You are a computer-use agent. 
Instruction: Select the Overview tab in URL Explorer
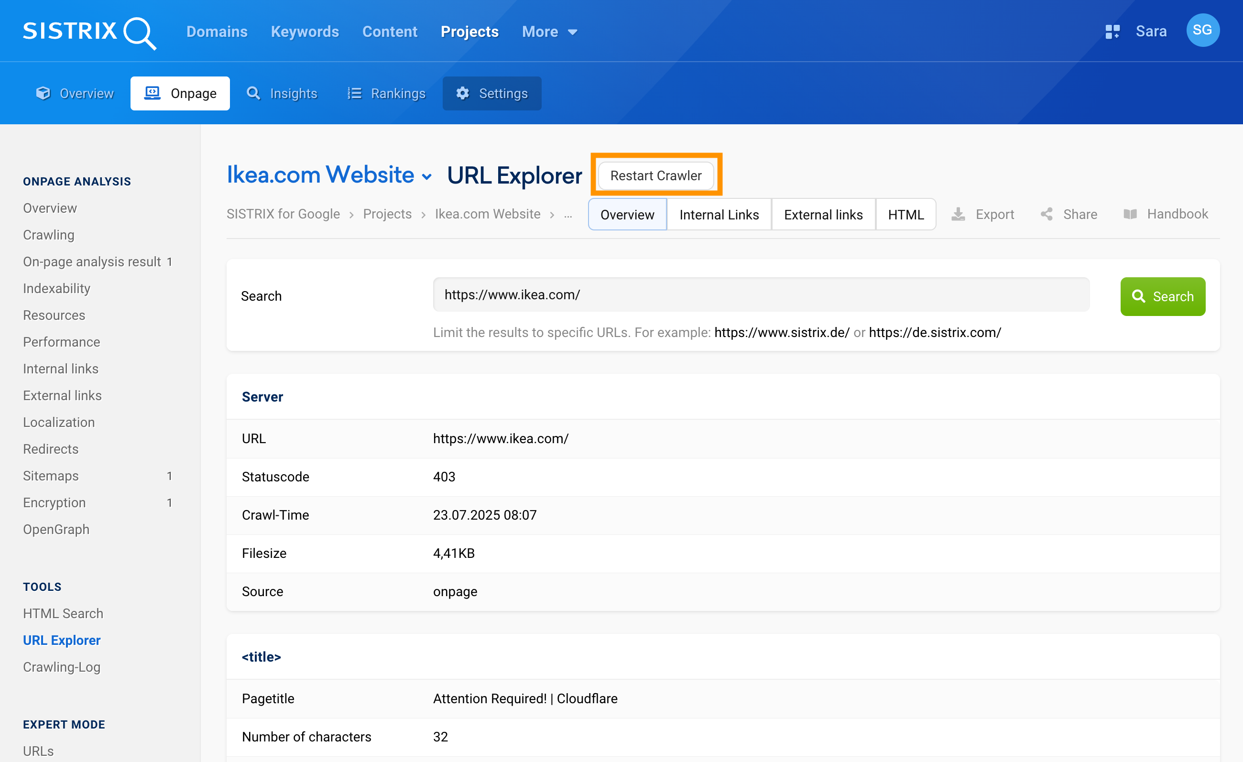tap(627, 214)
